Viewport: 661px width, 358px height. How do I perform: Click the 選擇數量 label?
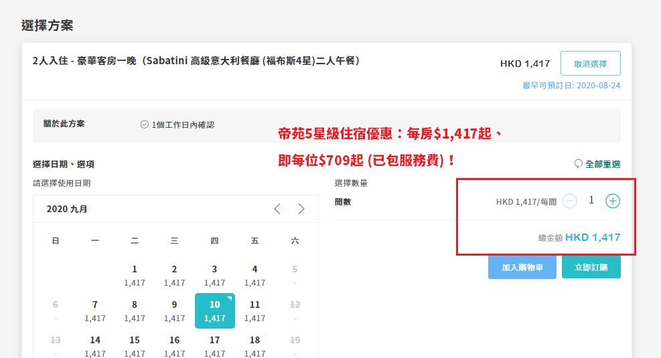coord(351,183)
